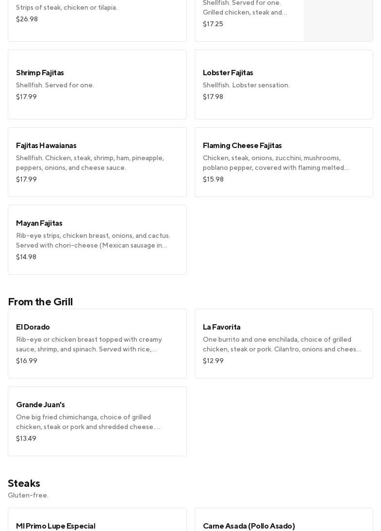Click the $26.98 item card at top

click(97, 19)
